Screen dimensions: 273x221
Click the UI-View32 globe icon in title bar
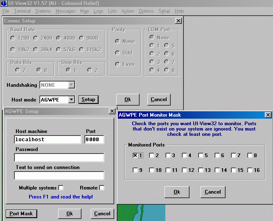tap(4, 3)
